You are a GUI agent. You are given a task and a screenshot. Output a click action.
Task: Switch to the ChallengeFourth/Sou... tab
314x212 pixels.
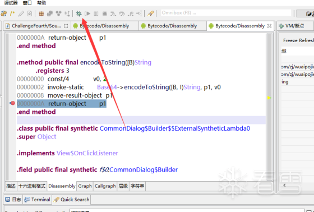tap(36, 26)
